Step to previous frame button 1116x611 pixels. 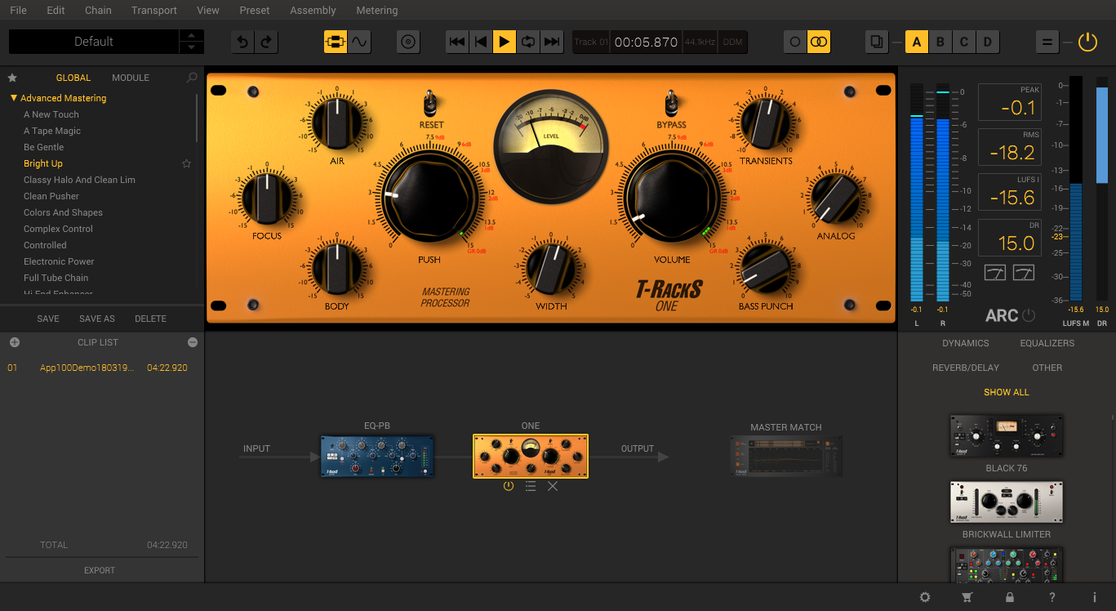coord(481,42)
